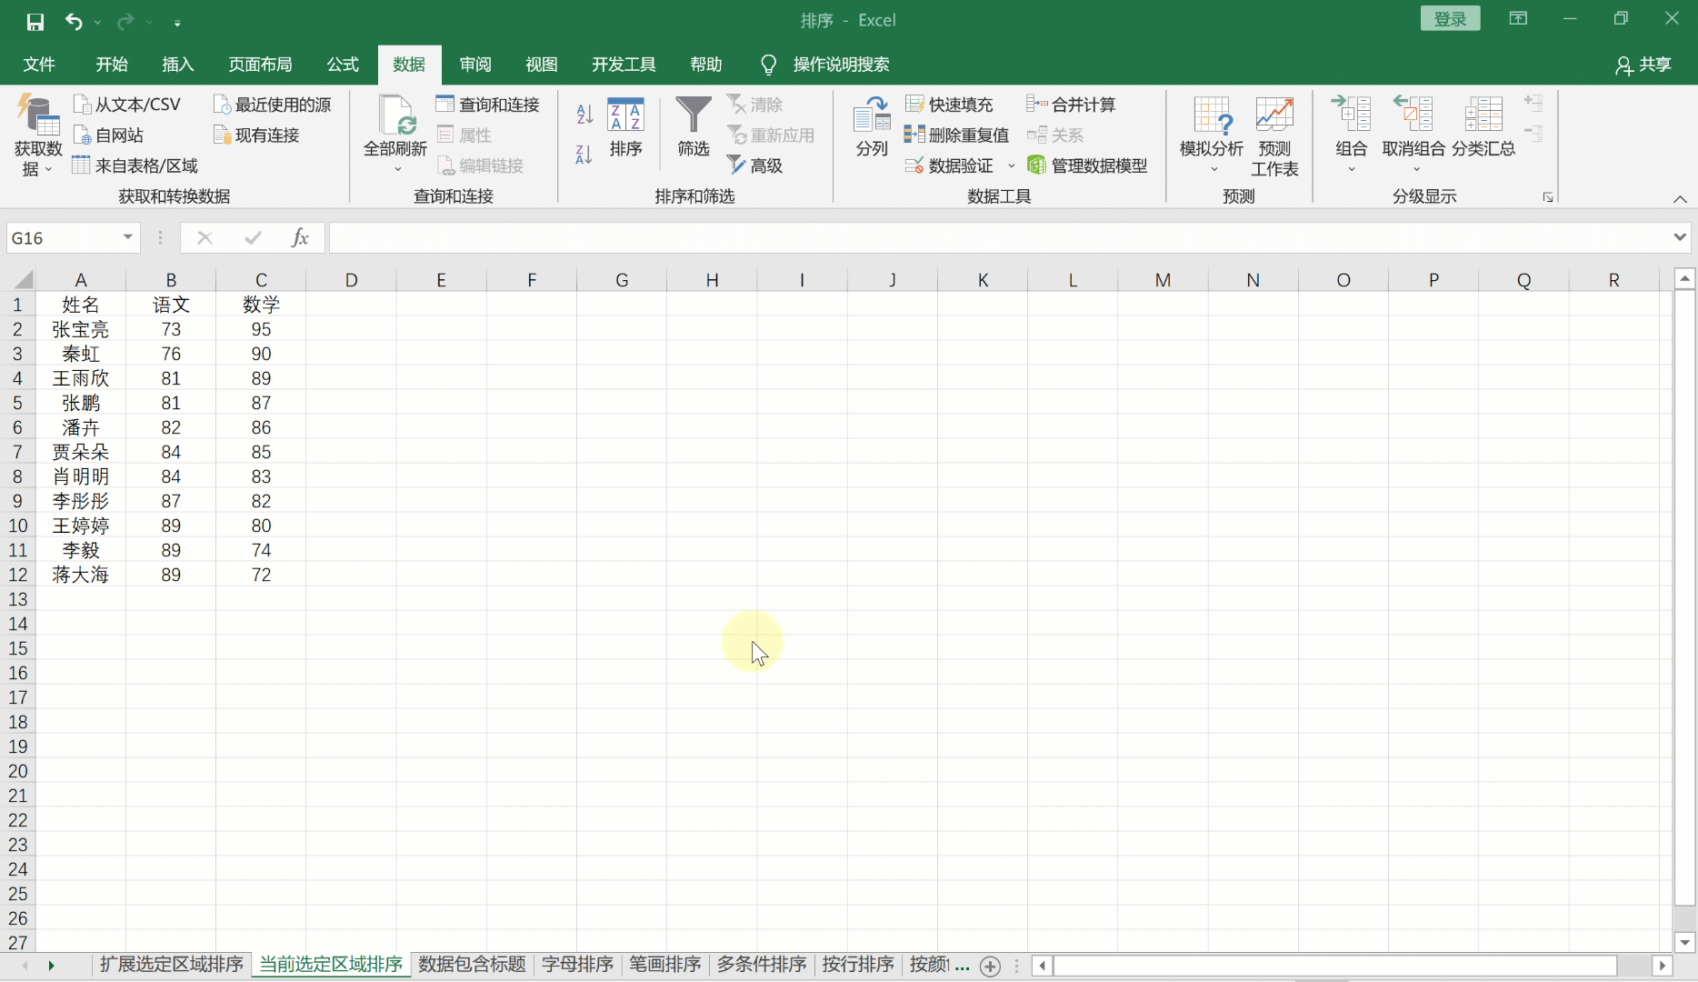Viewport: 1698px width, 982px height.
Task: Import data From Web (自网站)
Action: pyautogui.click(x=108, y=135)
